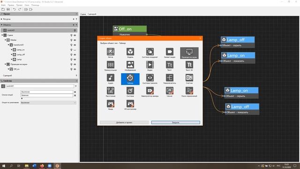Image resolution: width=300 pixels, height=169 pixels.
Task: Select the clipping plane object icon
Action: coord(189,92)
